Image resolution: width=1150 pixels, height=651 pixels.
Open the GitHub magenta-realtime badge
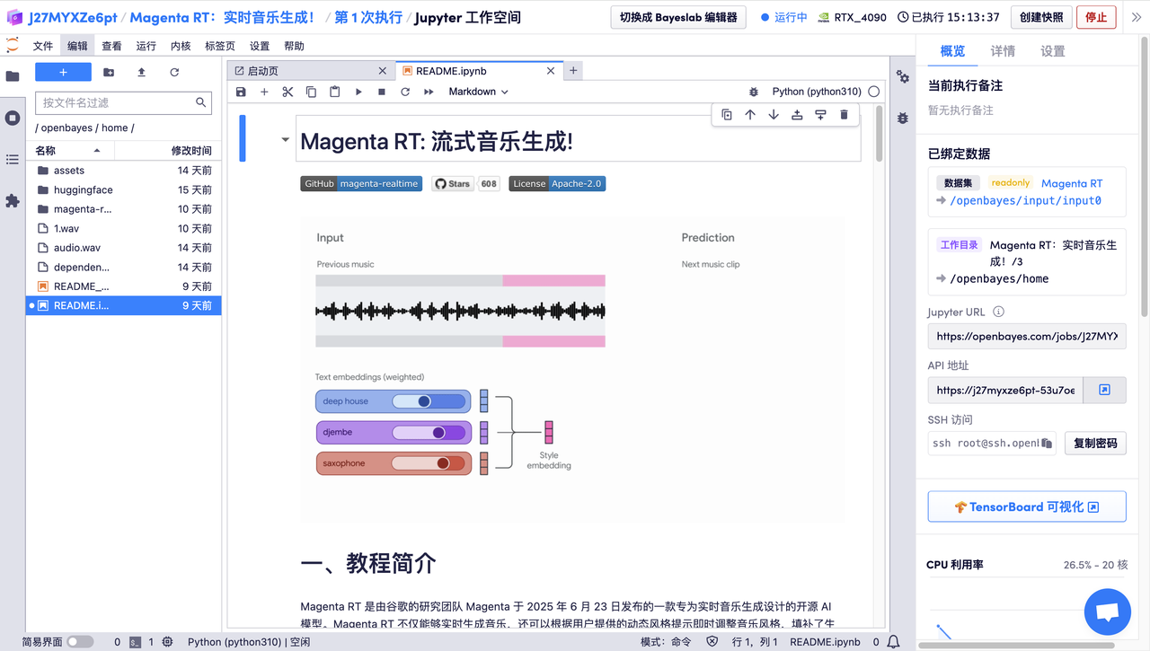point(361,183)
